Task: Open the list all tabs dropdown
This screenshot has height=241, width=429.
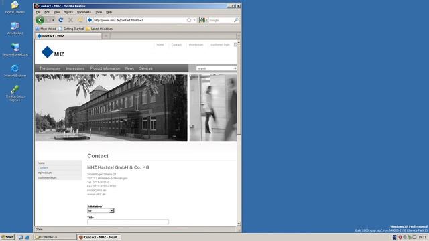Action: pyautogui.click(x=239, y=36)
